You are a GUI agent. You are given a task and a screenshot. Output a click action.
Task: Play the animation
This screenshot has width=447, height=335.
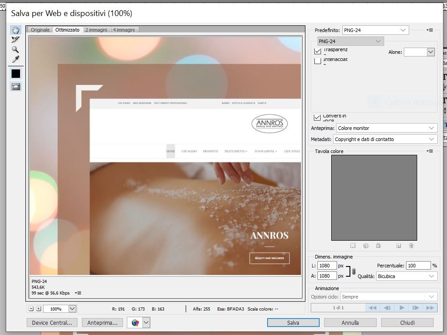point(402,308)
